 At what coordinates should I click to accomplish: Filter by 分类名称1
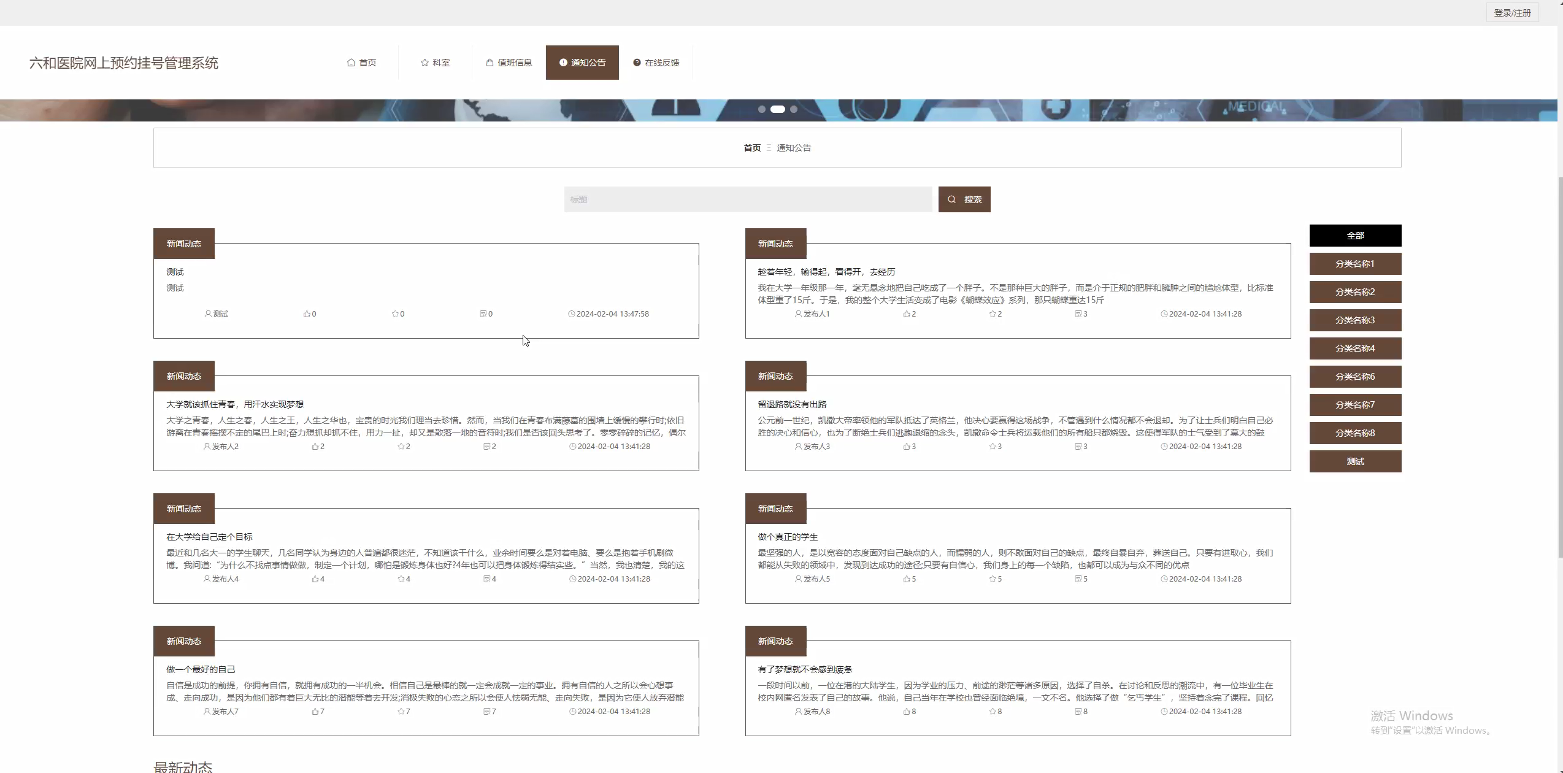click(x=1355, y=264)
